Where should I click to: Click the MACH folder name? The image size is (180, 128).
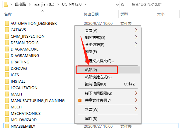pos(16,94)
